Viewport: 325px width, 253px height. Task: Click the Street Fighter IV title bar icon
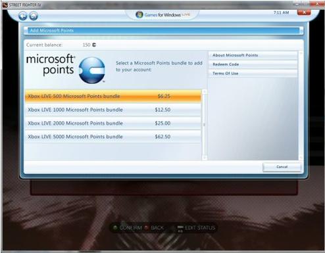[5, 5]
